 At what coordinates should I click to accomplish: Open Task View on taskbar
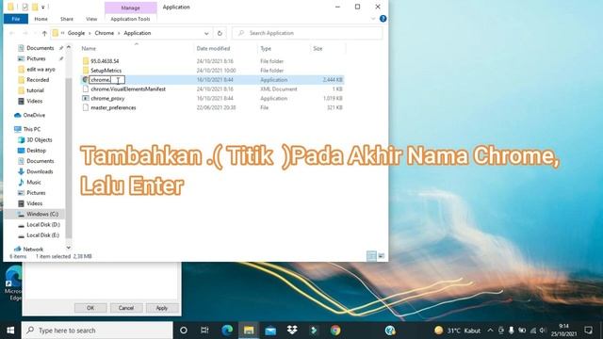click(204, 331)
